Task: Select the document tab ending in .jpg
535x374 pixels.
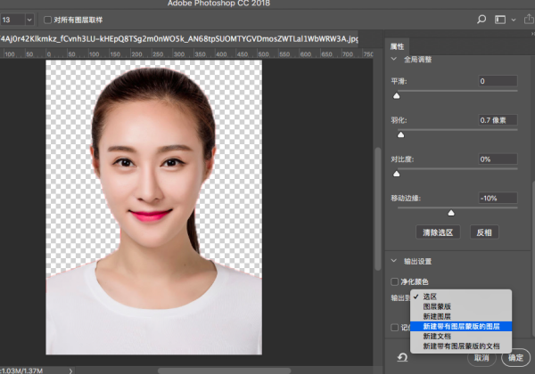Action: click(179, 39)
